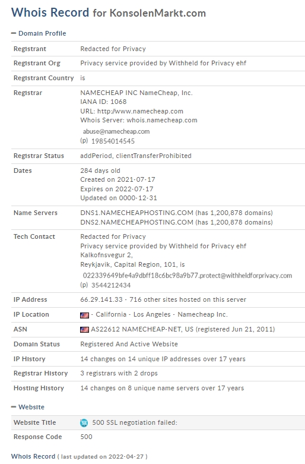Viewport: 305px width, 464px height.
Task: Open the DNS1.NAMECHEAPHOSTING.COM name server link
Action: [x=136, y=213]
